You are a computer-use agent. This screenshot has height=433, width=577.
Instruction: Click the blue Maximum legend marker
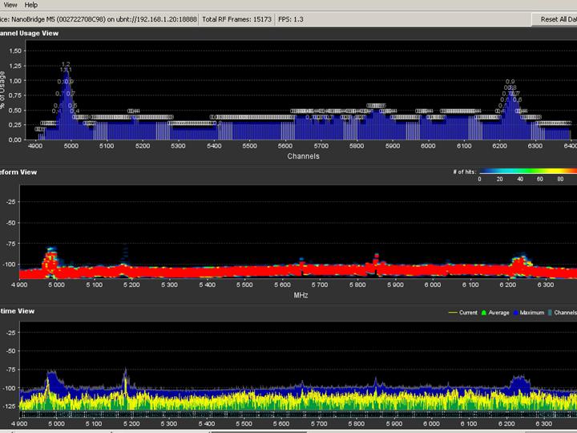[516, 313]
